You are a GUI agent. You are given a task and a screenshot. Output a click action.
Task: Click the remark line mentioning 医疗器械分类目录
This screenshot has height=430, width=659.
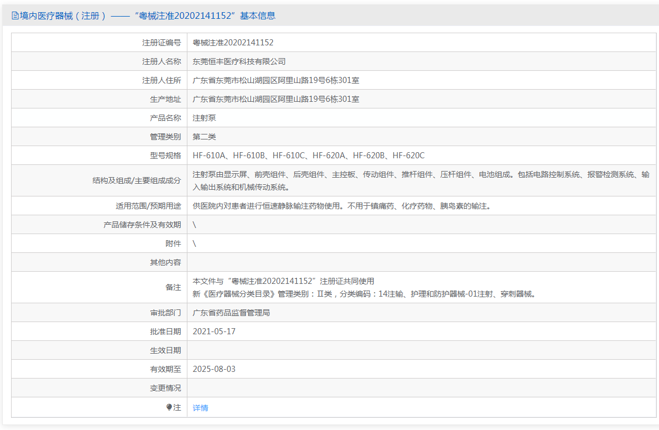(363, 294)
